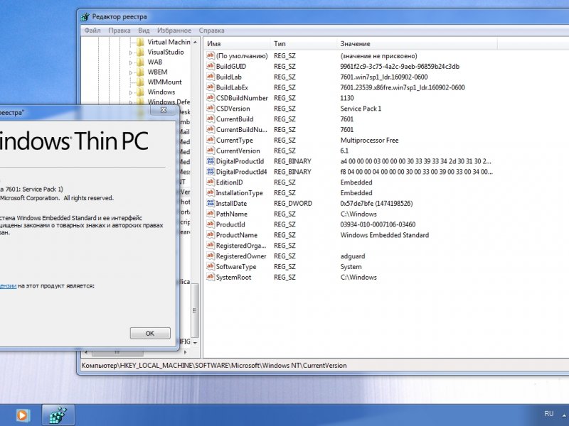Switch the RU input language indicator
This screenshot has width=569, height=426.
(x=549, y=414)
